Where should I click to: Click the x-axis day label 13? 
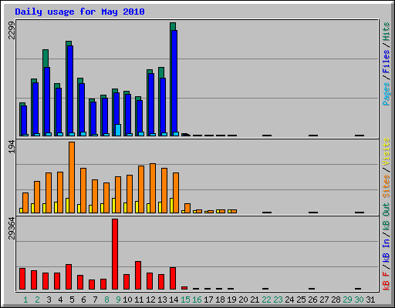coord(162,300)
